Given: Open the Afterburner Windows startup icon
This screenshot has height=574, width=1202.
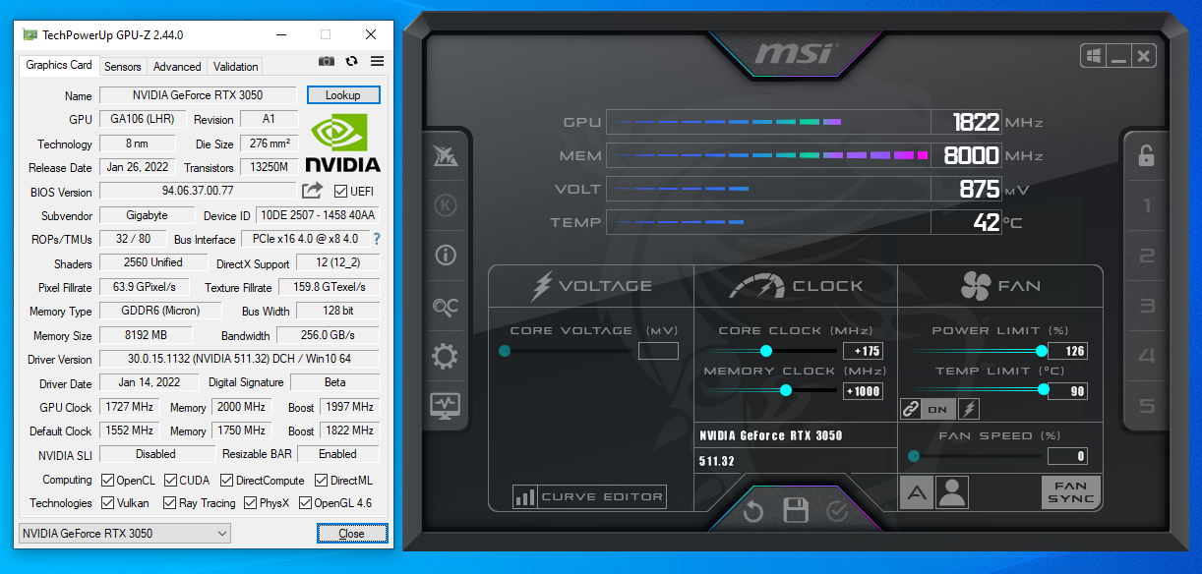Looking at the screenshot, I should (x=1093, y=56).
